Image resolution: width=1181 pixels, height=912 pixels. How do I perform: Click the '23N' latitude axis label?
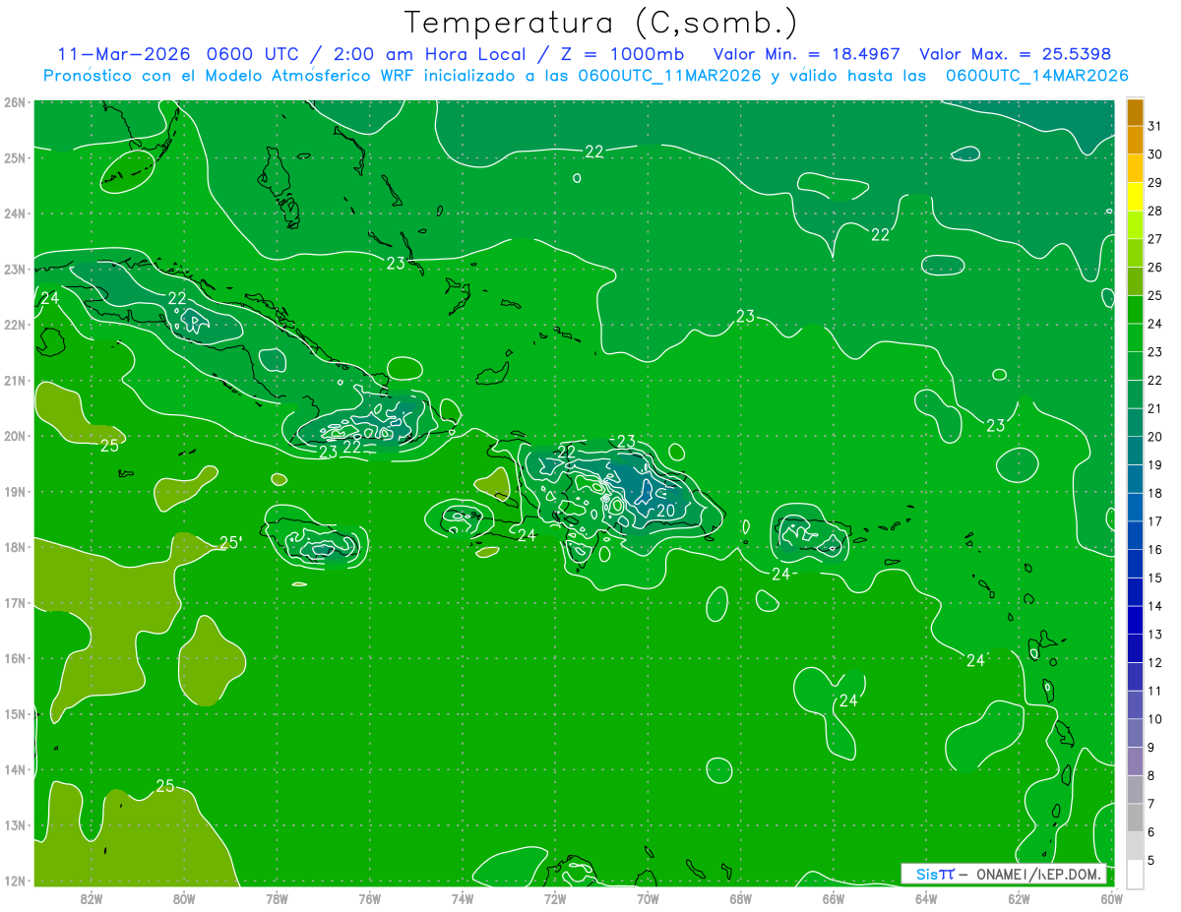(15, 270)
